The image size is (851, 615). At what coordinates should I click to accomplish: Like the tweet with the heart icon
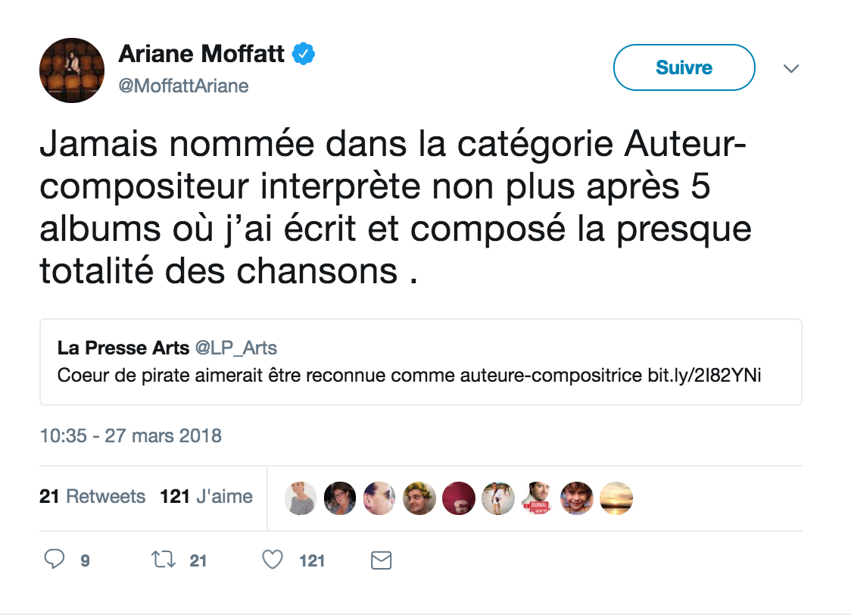[273, 559]
